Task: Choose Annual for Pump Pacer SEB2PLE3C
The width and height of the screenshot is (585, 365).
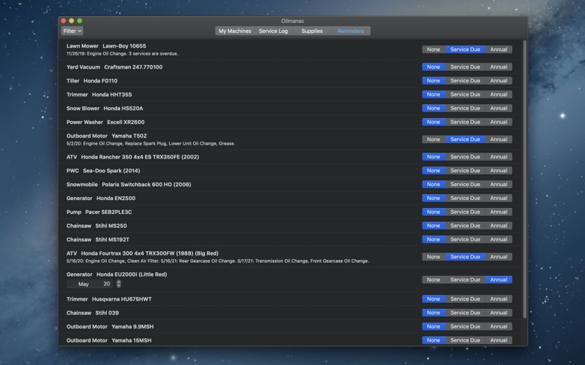Action: click(499, 212)
